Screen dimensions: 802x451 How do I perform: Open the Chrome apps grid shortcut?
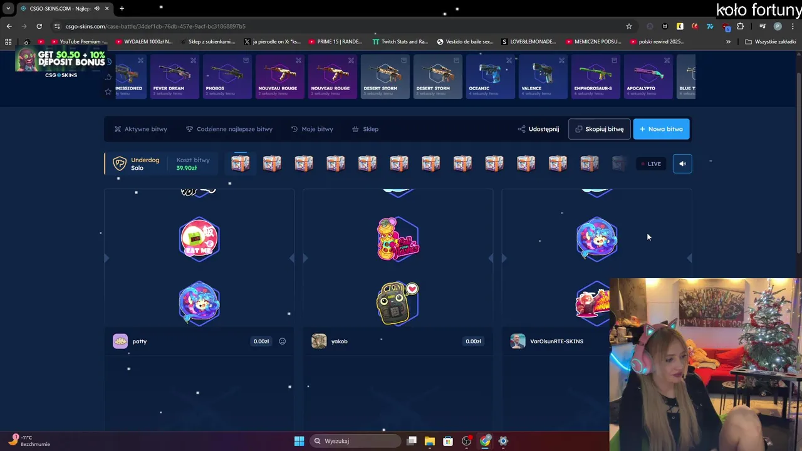pyautogui.click(x=8, y=42)
